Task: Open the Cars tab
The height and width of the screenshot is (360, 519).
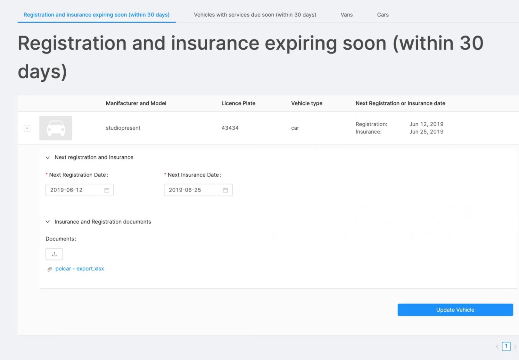Action: click(x=383, y=15)
